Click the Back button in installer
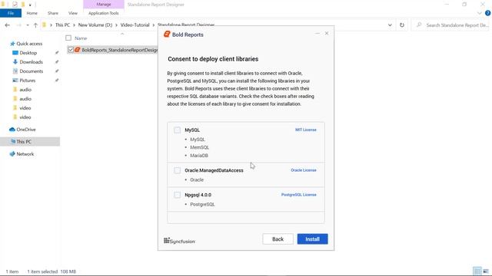Screen dimensions: 492x276 click(x=278, y=239)
